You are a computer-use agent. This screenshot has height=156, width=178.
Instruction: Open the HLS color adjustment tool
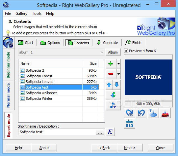coord(130,123)
